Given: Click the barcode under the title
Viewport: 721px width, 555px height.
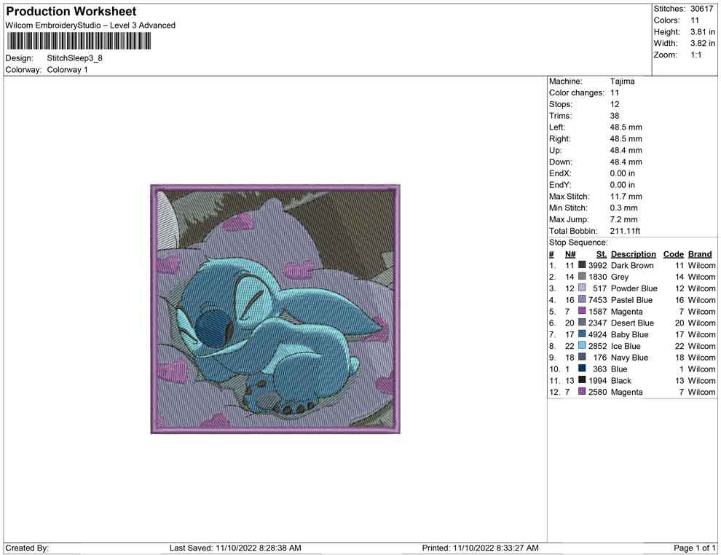Looking at the screenshot, I should [x=79, y=42].
